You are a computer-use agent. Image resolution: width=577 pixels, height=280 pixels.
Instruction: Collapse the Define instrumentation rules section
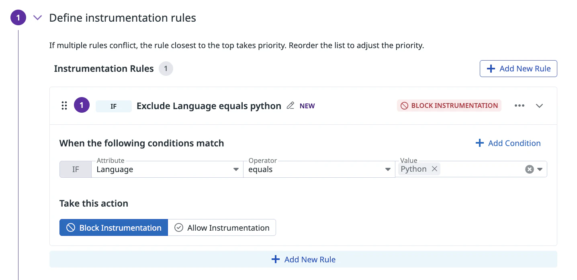click(x=37, y=18)
